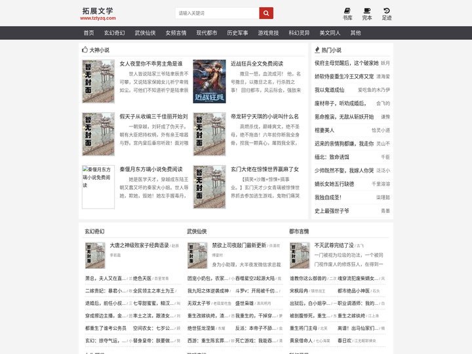472x354 pixels.
Task: Open novel 玄门大佬在惊悚世界赢麻了女
Action: (x=265, y=169)
